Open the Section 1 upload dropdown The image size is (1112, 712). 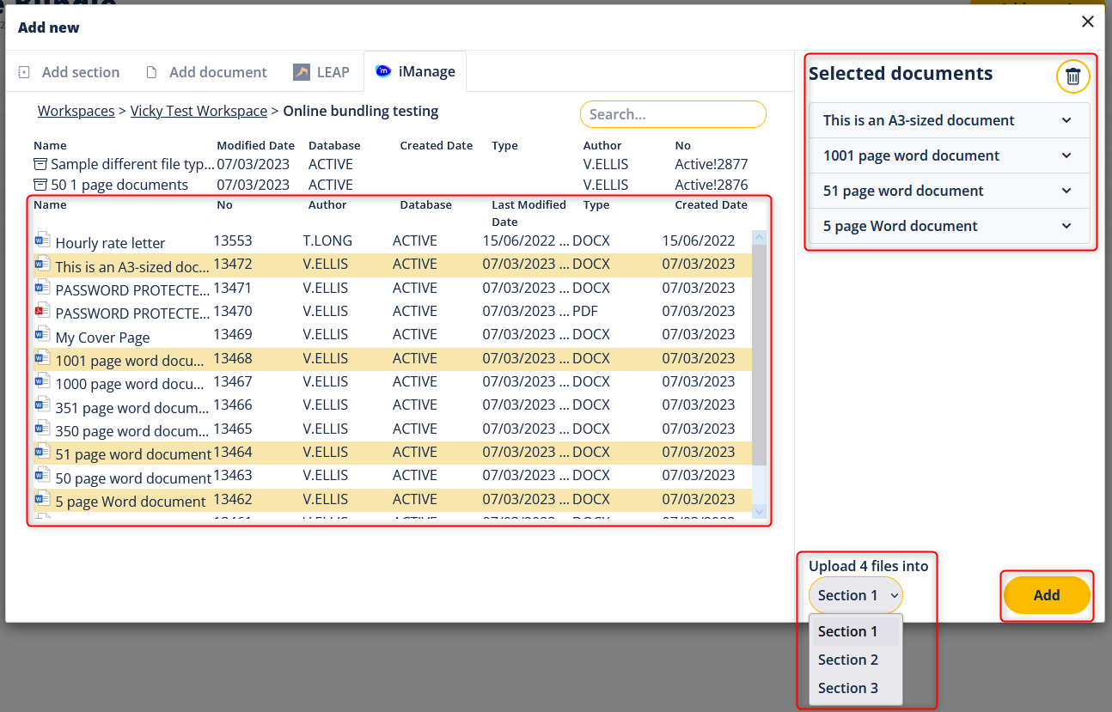click(x=855, y=594)
